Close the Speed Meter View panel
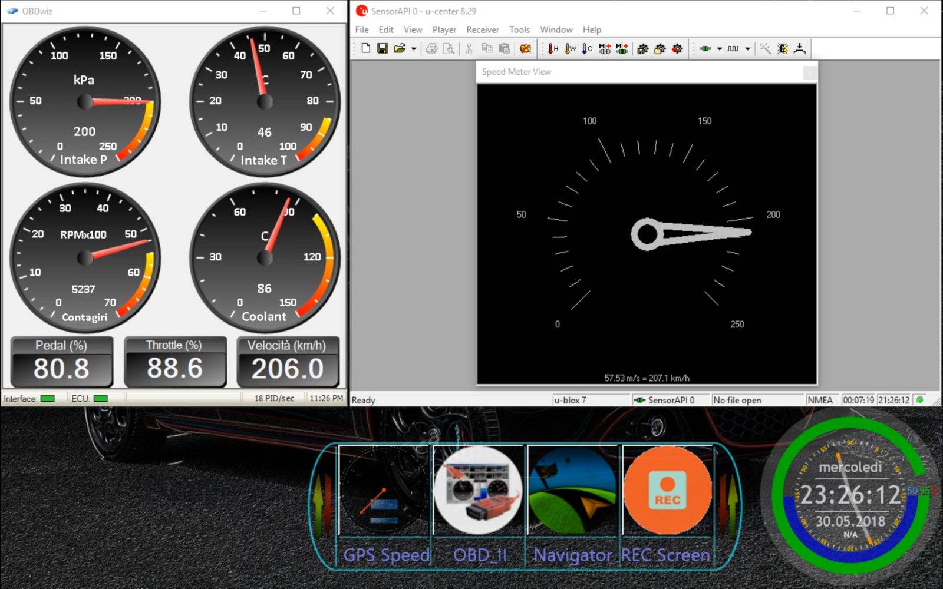 [x=810, y=72]
